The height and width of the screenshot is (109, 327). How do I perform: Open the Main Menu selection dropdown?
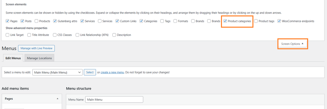pos(57,72)
